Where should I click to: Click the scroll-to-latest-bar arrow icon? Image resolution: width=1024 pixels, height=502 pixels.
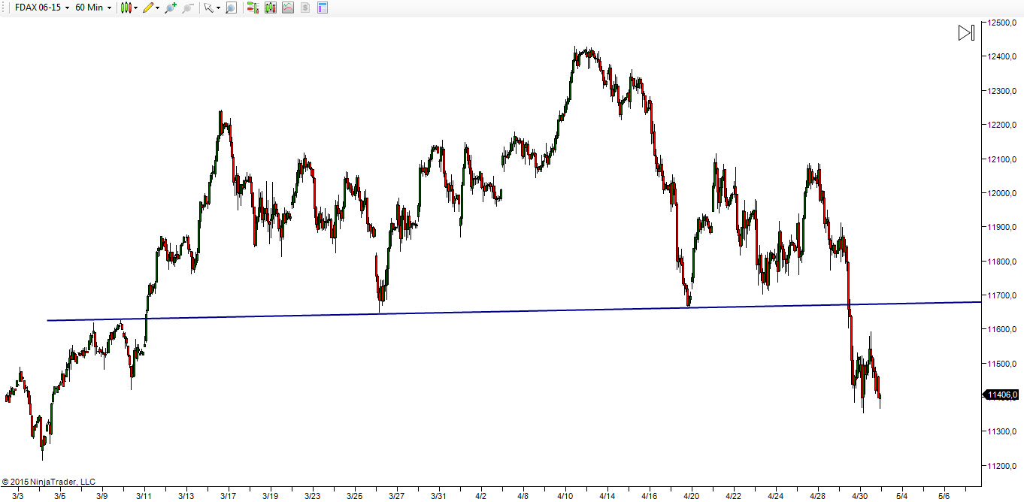click(966, 32)
